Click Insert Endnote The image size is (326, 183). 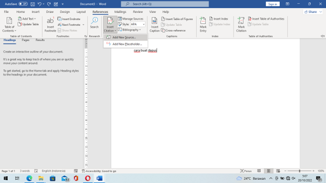pos(69,19)
